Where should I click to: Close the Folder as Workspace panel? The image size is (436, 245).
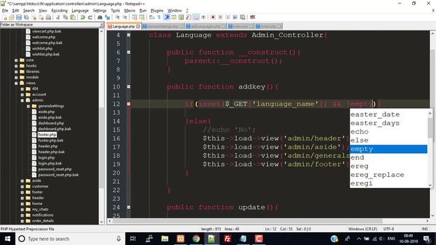pyautogui.click(x=102, y=24)
